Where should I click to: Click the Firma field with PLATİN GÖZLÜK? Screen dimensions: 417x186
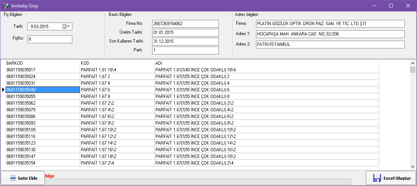(330, 24)
